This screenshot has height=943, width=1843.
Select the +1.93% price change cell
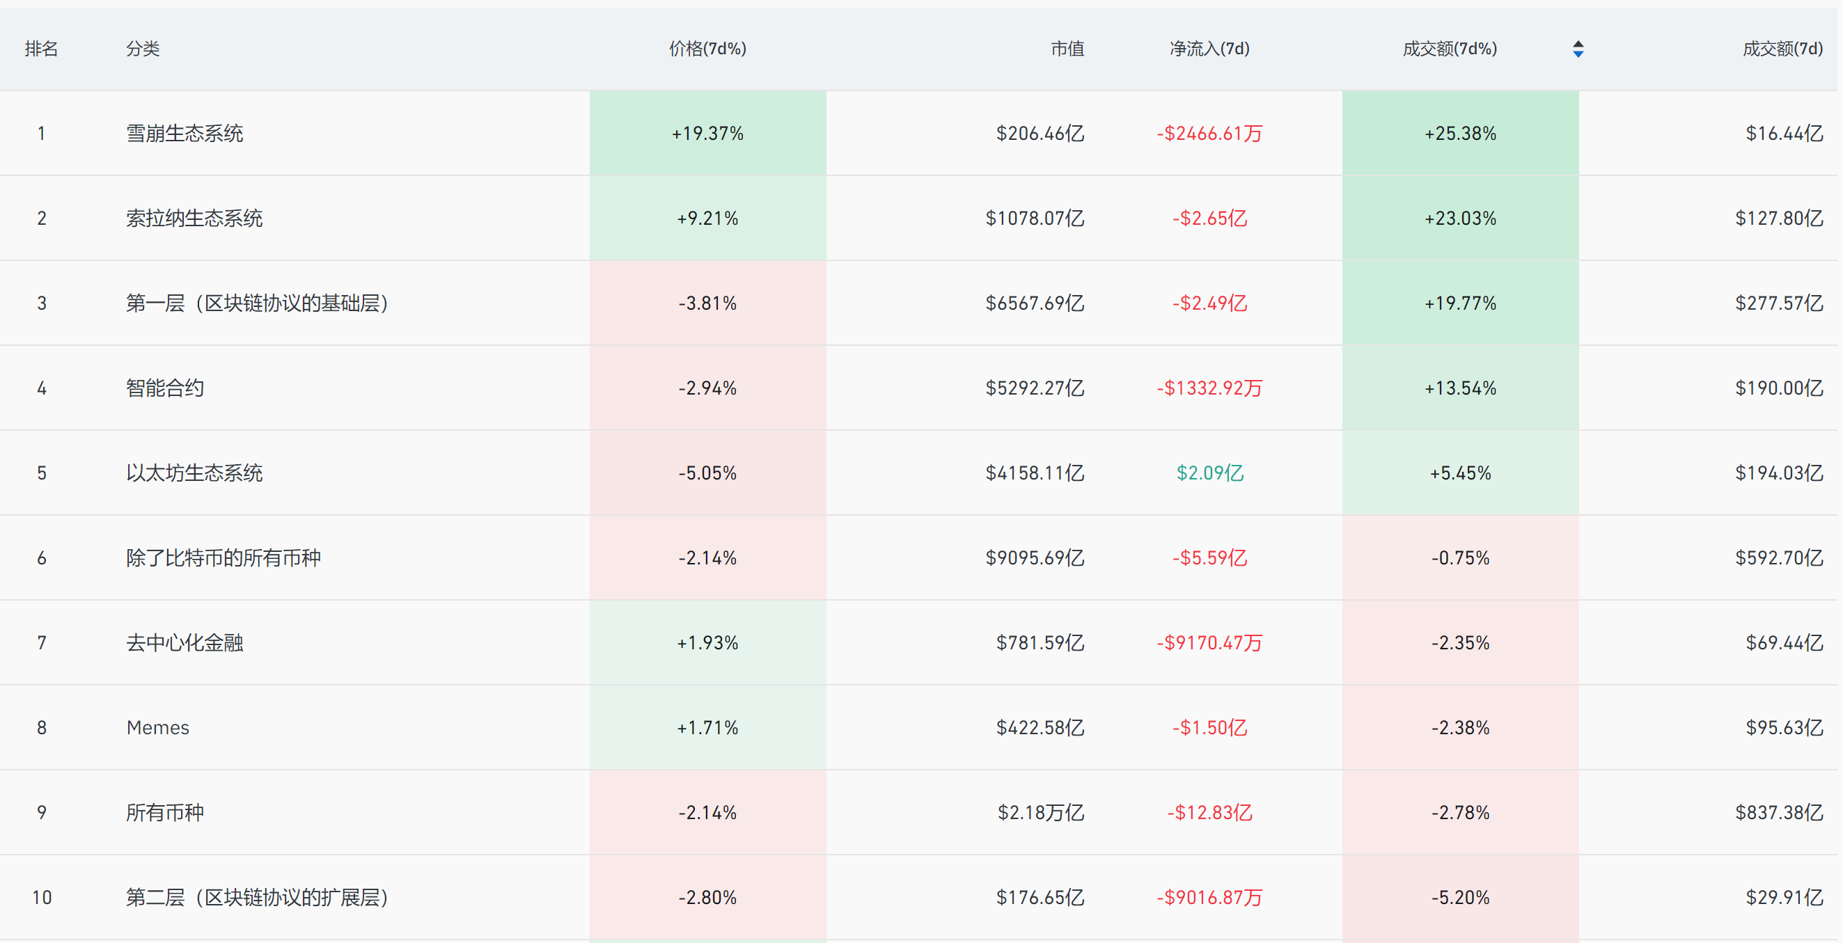coord(707,643)
